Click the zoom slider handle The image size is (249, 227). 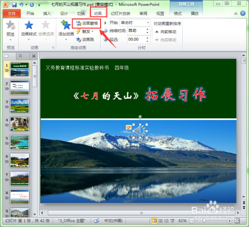[204, 221]
